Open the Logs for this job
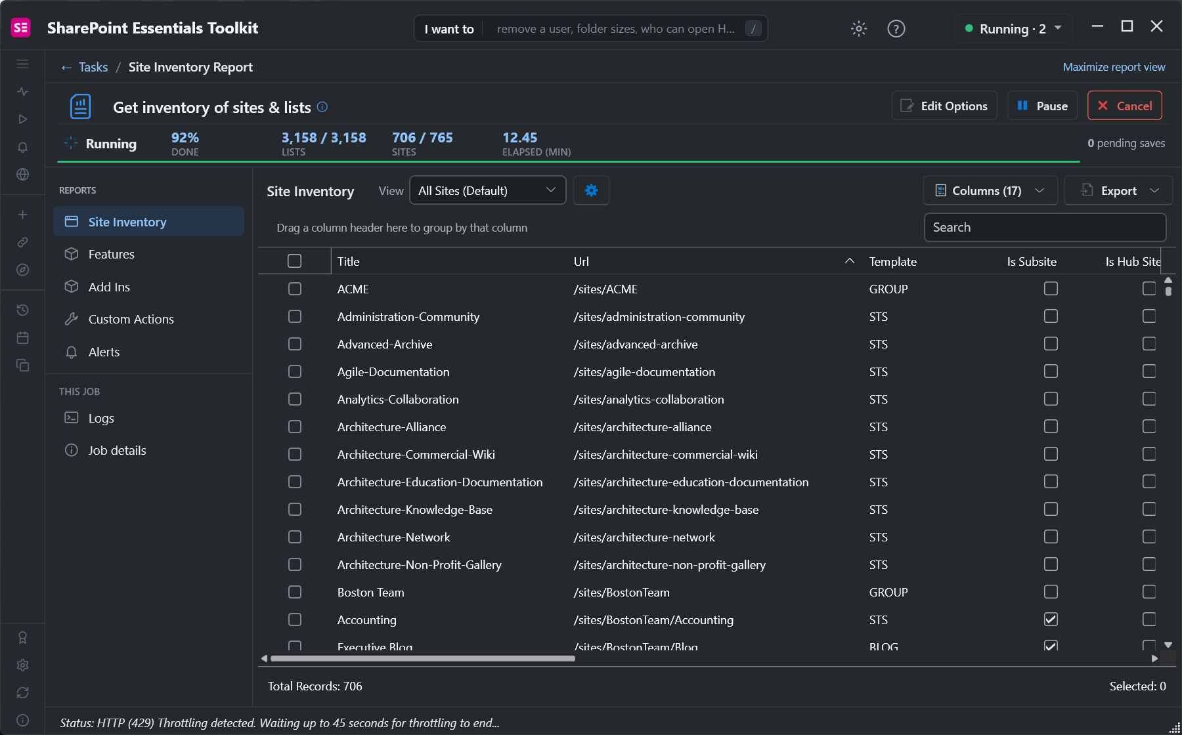The image size is (1182, 735). [x=149, y=418]
